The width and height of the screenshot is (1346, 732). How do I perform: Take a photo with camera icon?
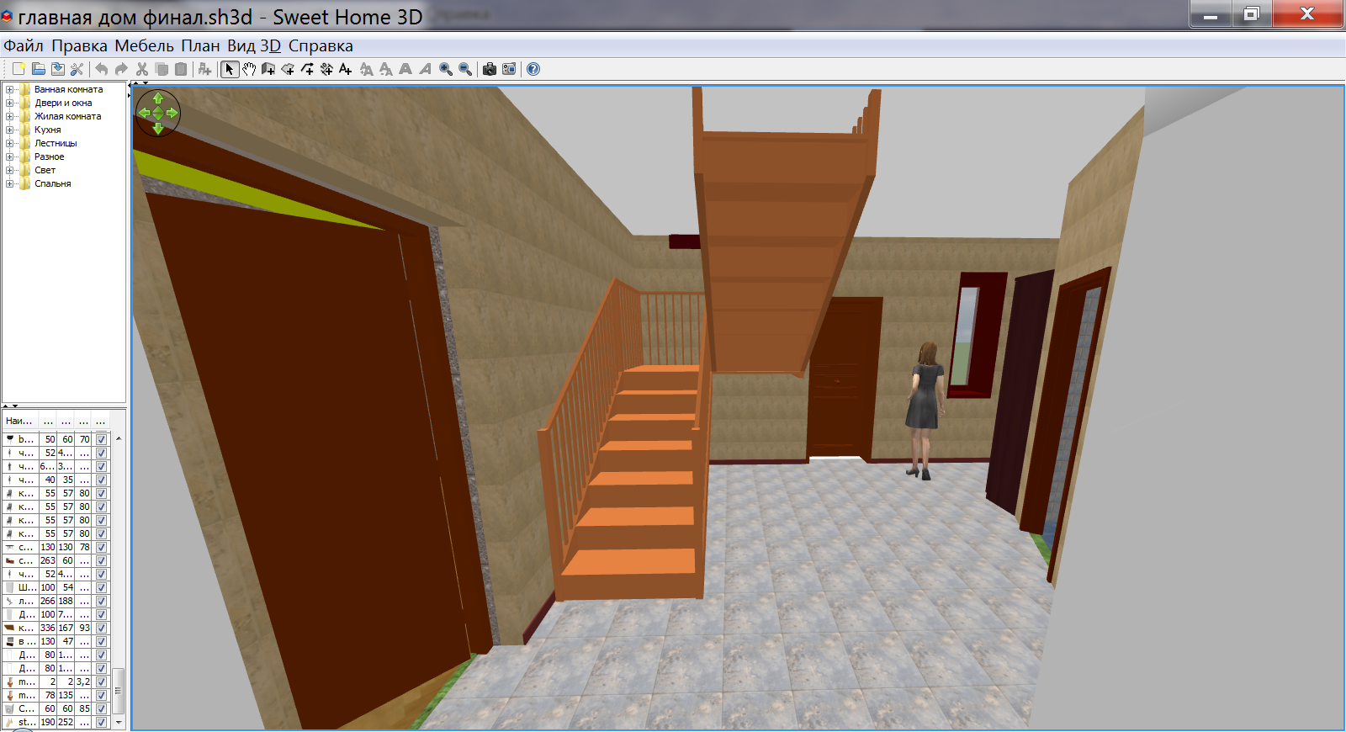[490, 69]
